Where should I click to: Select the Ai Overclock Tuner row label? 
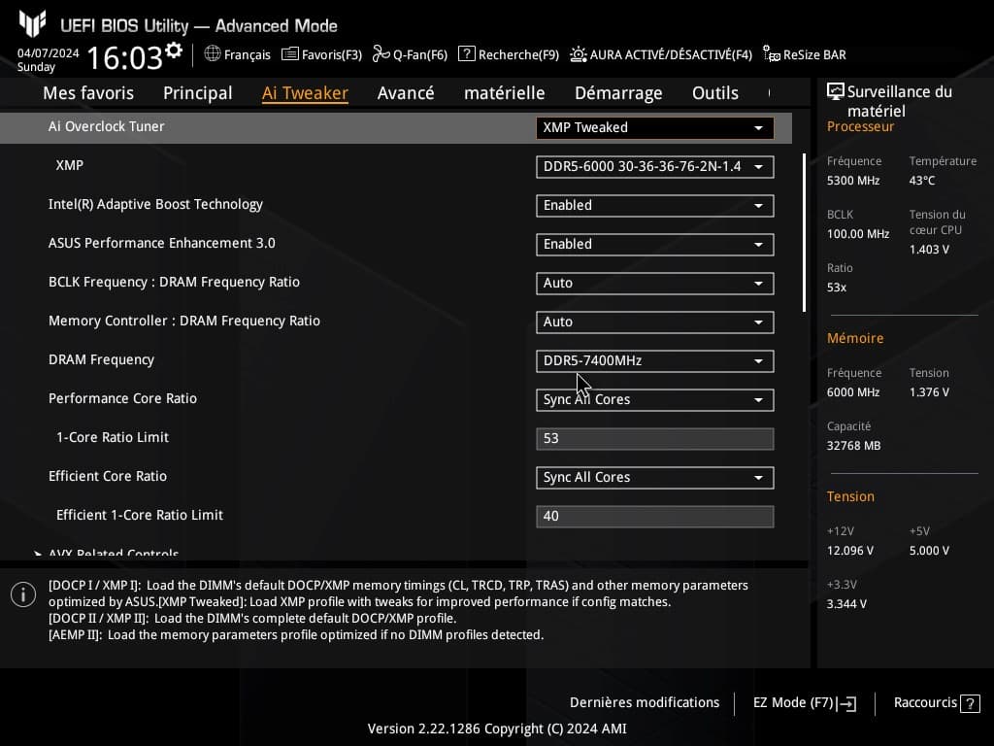tap(107, 126)
